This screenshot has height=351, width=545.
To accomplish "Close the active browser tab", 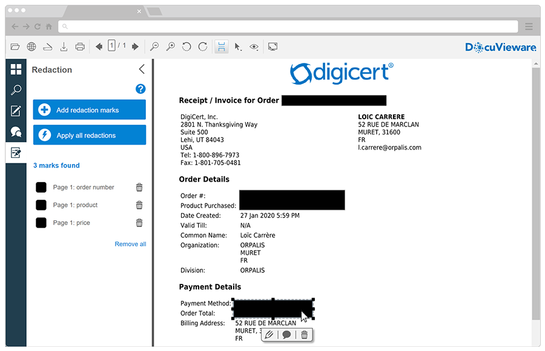I will click(139, 11).
